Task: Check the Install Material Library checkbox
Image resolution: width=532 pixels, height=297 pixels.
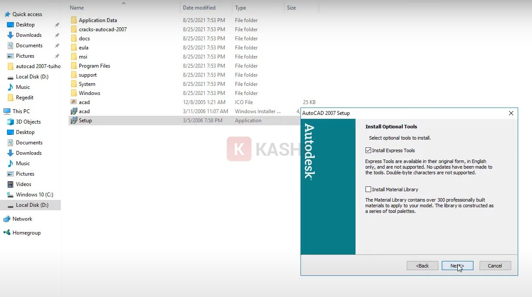Action: tap(368, 189)
